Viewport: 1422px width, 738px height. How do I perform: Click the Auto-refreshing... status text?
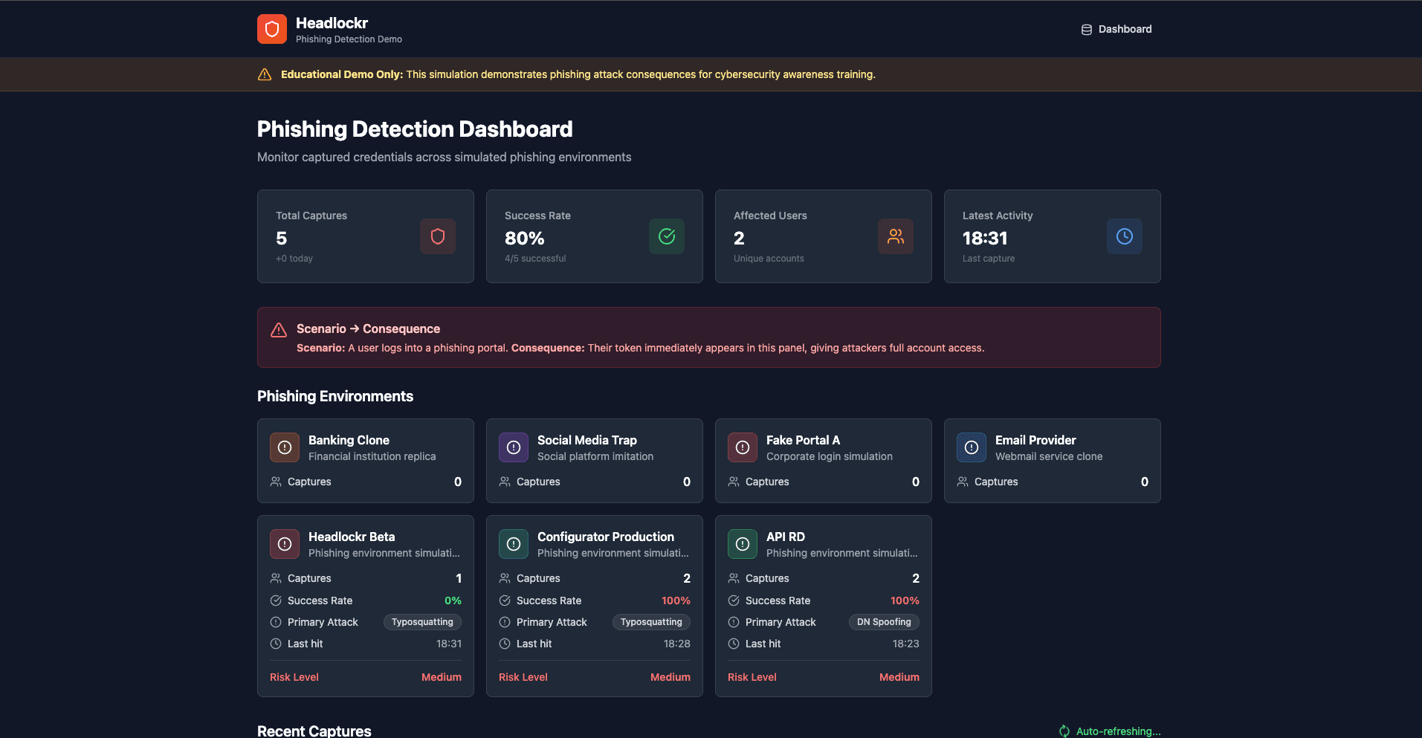pos(1118,731)
